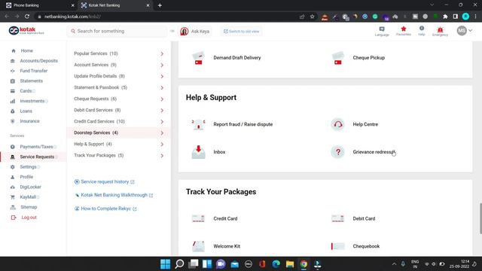Image resolution: width=482 pixels, height=271 pixels.
Task: Switch to Phone Banking browser tab
Action: [x=40, y=5]
